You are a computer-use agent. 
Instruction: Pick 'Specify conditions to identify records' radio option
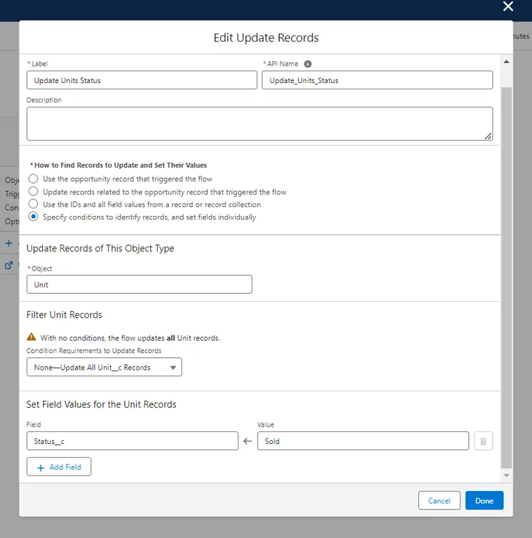(33, 217)
